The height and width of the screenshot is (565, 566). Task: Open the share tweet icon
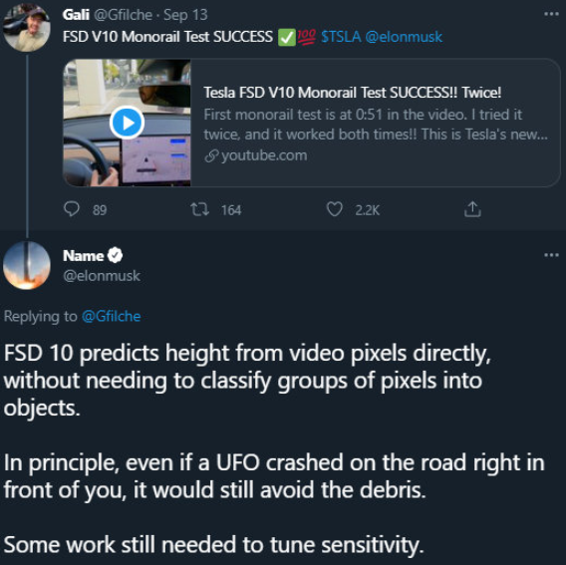(x=472, y=209)
